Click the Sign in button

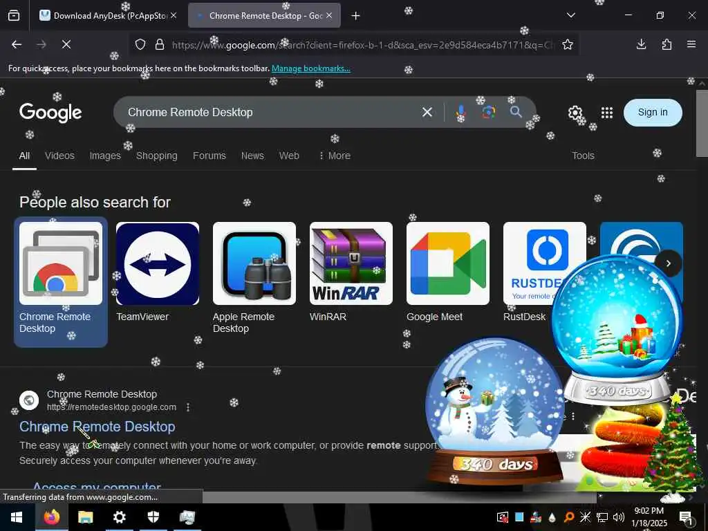pyautogui.click(x=653, y=113)
